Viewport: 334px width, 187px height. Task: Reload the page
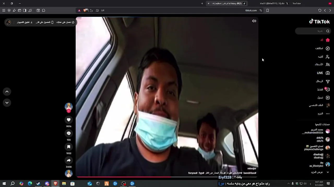tap(320, 10)
